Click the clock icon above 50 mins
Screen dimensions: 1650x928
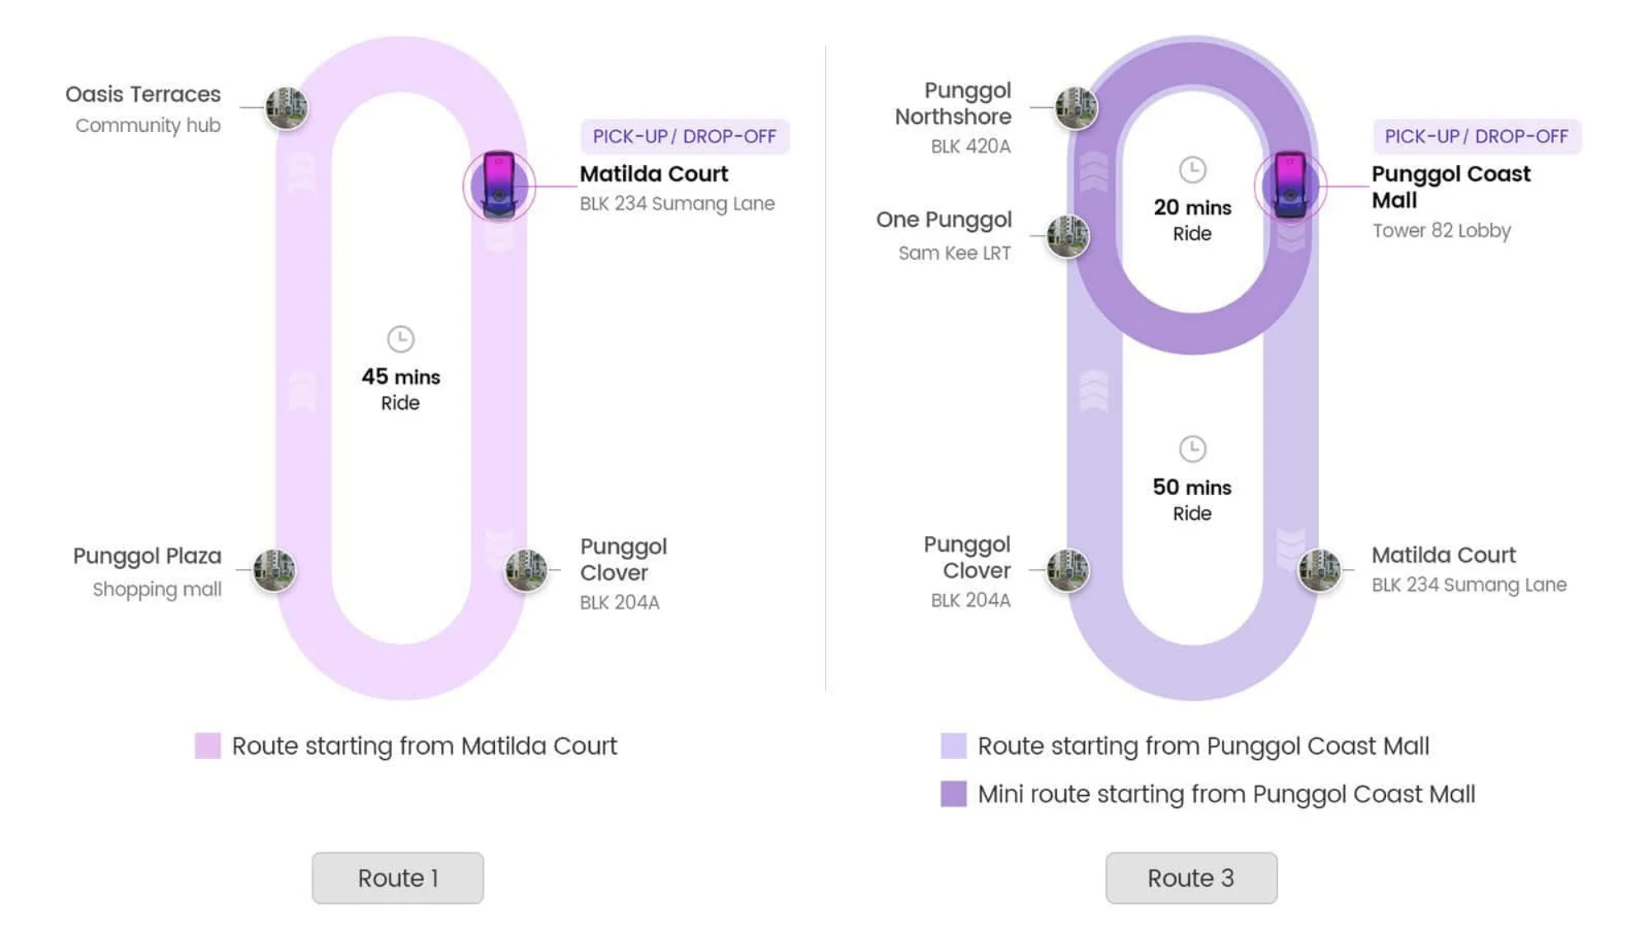[1192, 449]
